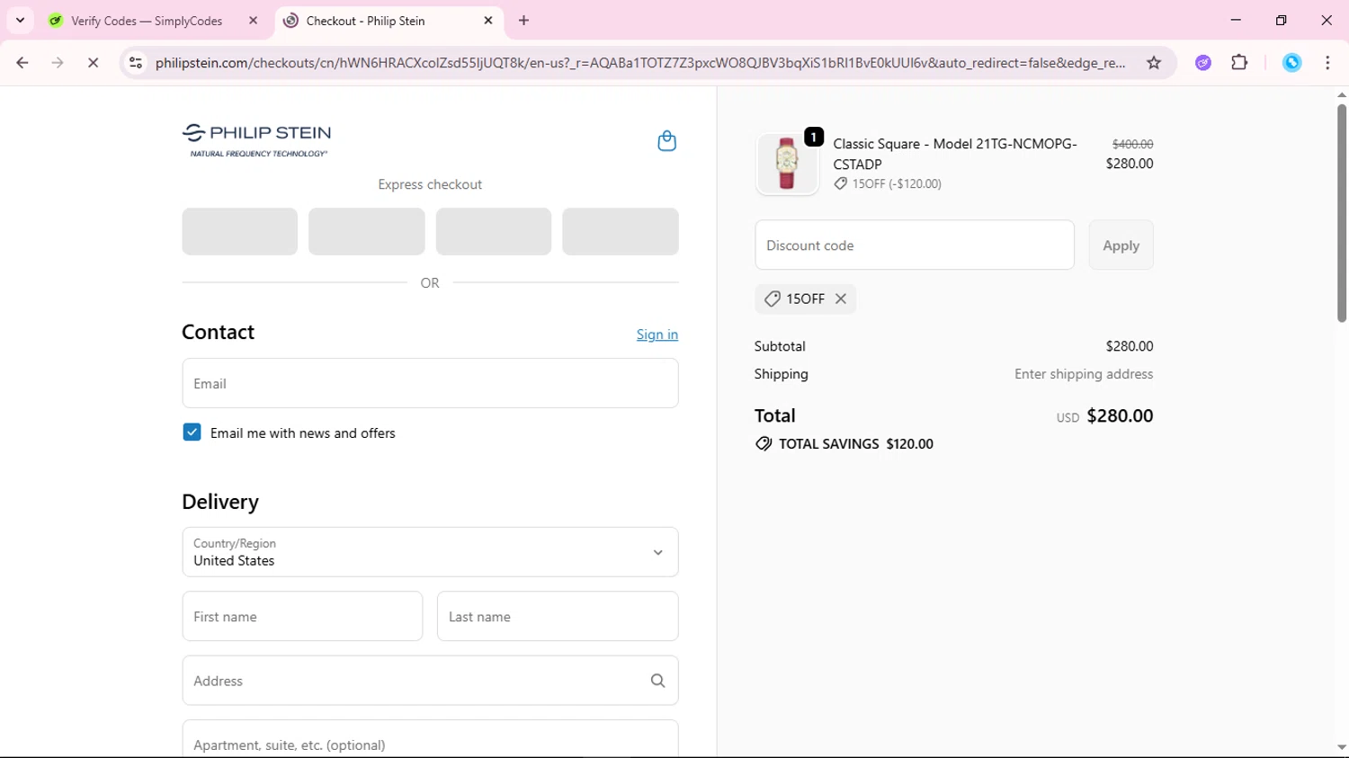Click the Enter shipping address text

pos(1084,374)
